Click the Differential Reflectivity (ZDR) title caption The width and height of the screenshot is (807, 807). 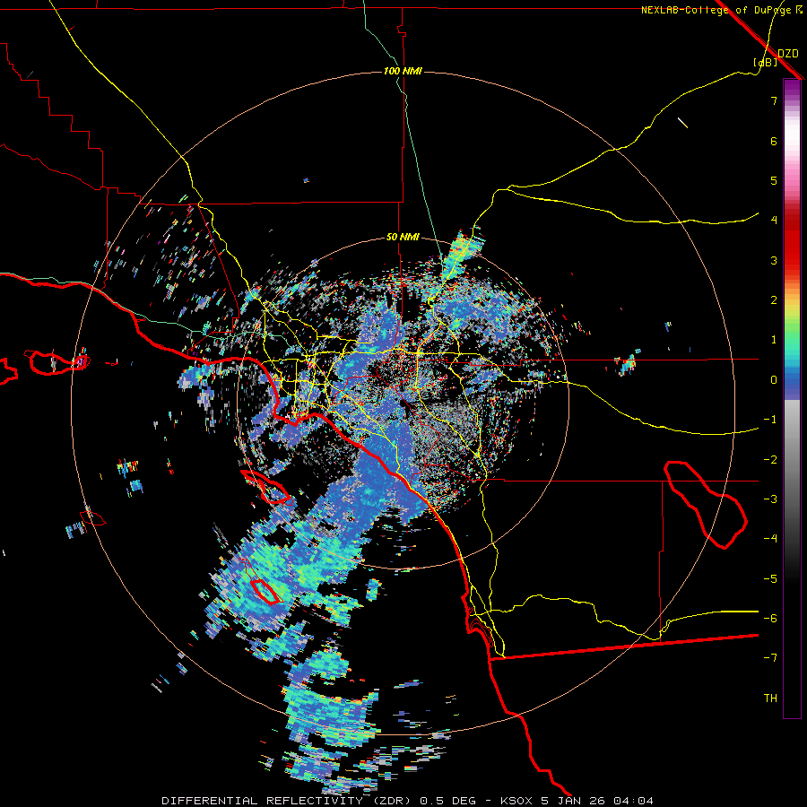pos(286,801)
